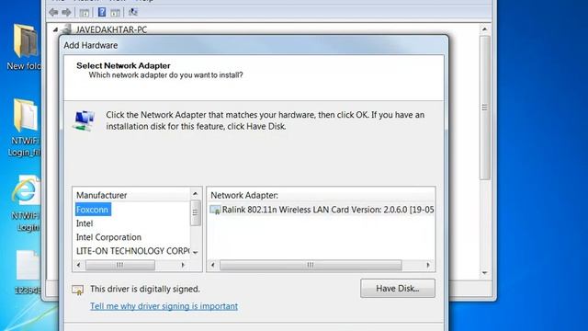Open Help using the blue question mark icon
This screenshot has width=588, height=331.
coord(102,12)
